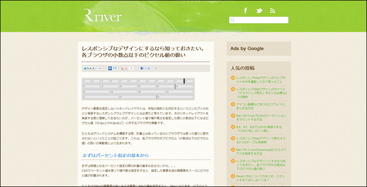Open sidebar link Mac OS X LionでExt3のパーティションをマウント
The image size is (367, 187).
(x=261, y=117)
